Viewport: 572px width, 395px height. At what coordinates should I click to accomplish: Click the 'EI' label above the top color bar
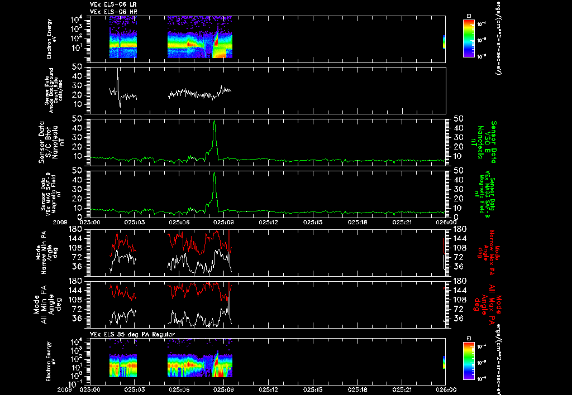coord(469,16)
